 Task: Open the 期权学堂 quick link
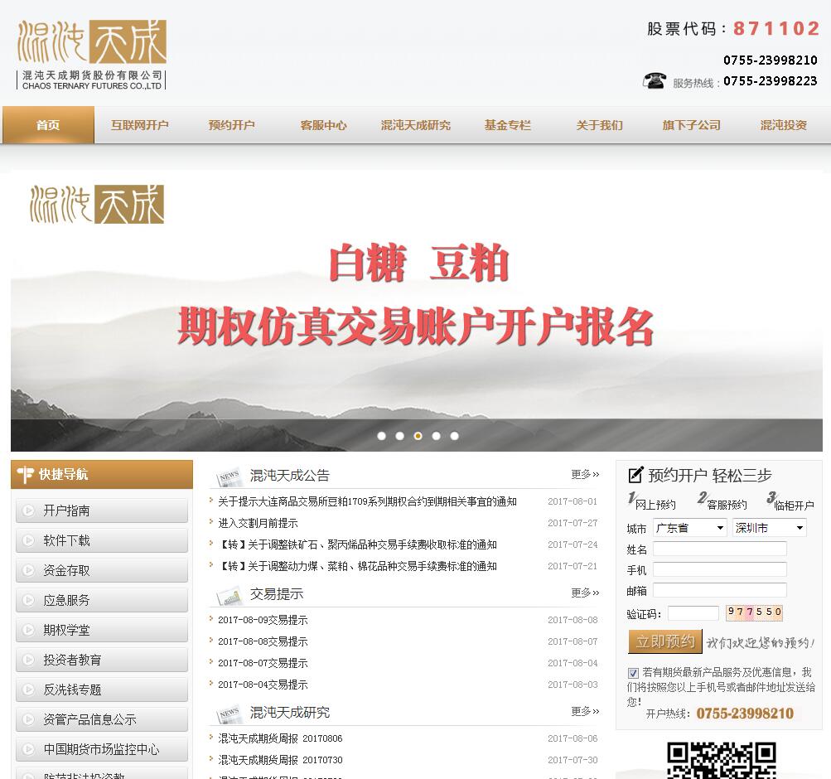(x=102, y=630)
